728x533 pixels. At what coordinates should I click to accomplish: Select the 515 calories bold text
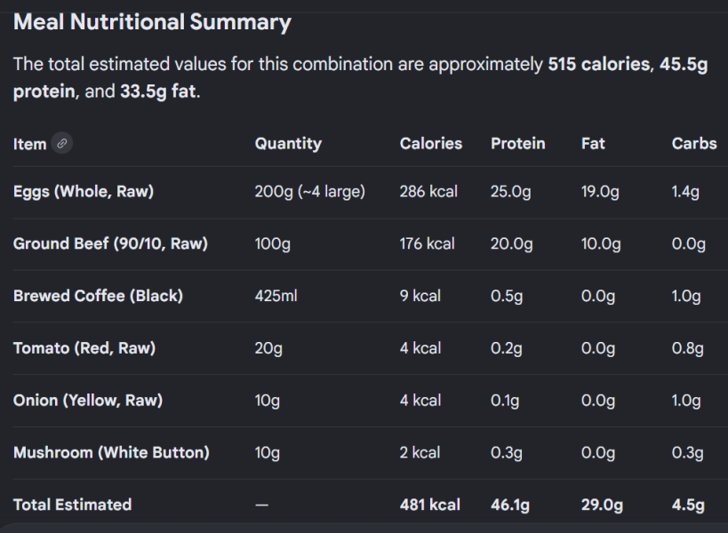599,65
